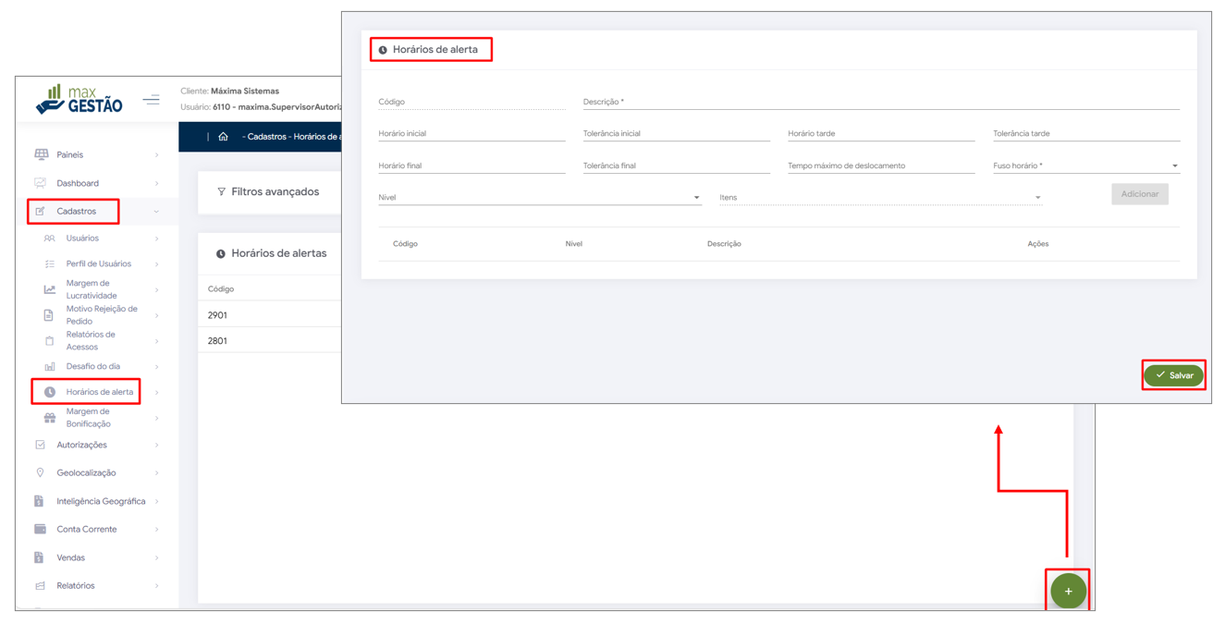Image resolution: width=1225 pixels, height=624 pixels.
Task: Click the green plus add button
Action: tap(1068, 591)
